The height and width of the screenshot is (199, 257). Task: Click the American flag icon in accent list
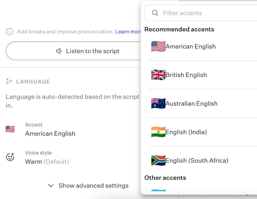[158, 46]
